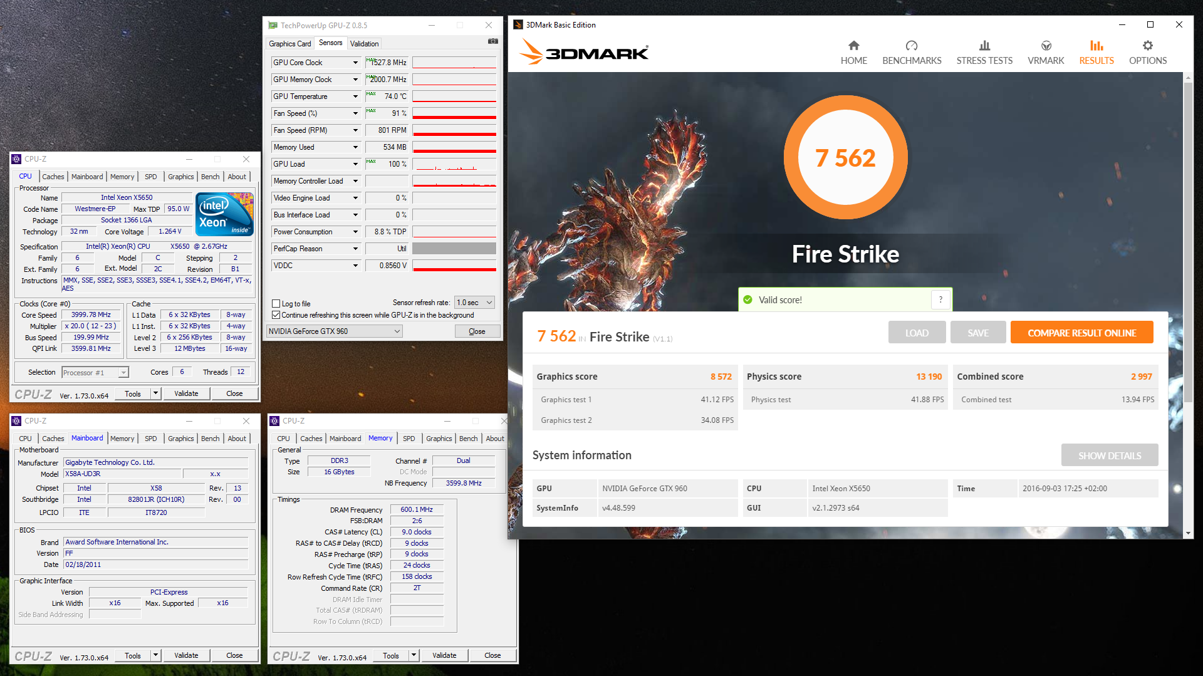
Task: Click the Intel Xeon inside logo
Action: coord(224,214)
